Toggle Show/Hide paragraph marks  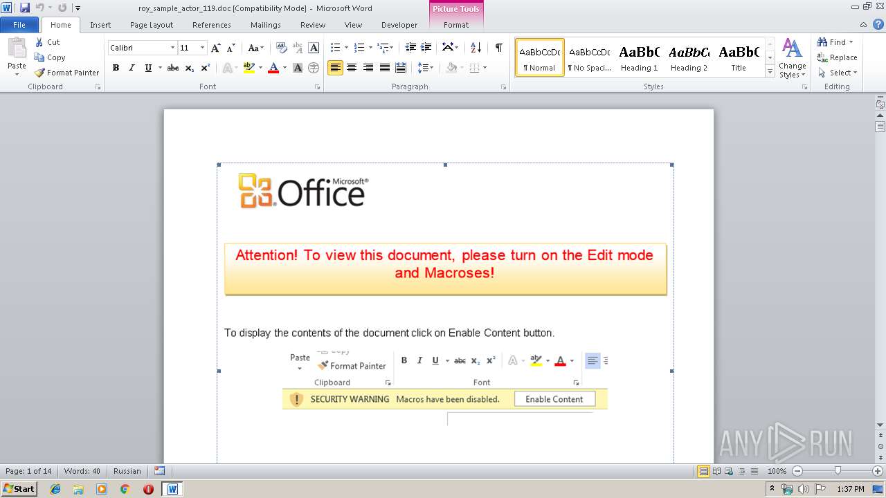pos(498,48)
